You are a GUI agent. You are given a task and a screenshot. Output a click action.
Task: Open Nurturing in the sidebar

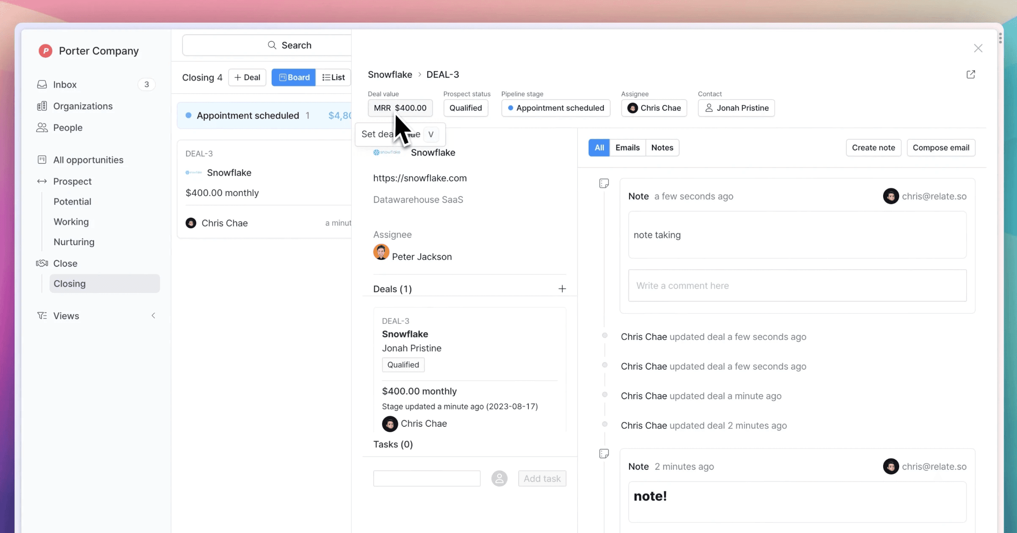74,242
